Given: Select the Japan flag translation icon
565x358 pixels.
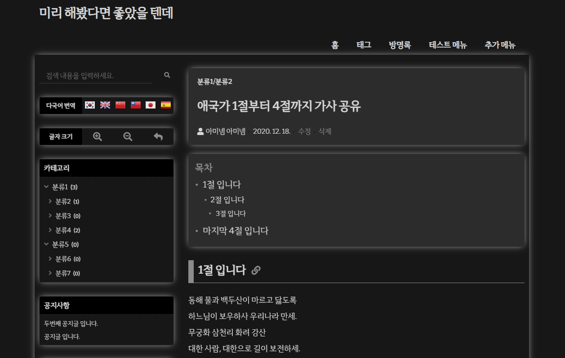Looking at the screenshot, I should 151,105.
